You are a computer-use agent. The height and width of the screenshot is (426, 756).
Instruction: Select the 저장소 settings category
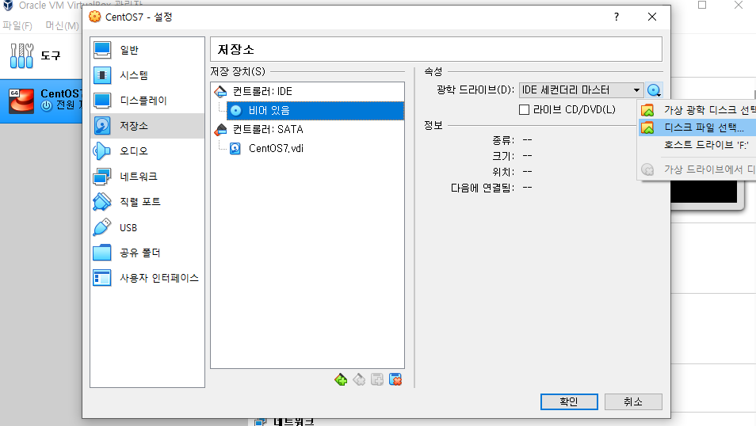point(147,126)
